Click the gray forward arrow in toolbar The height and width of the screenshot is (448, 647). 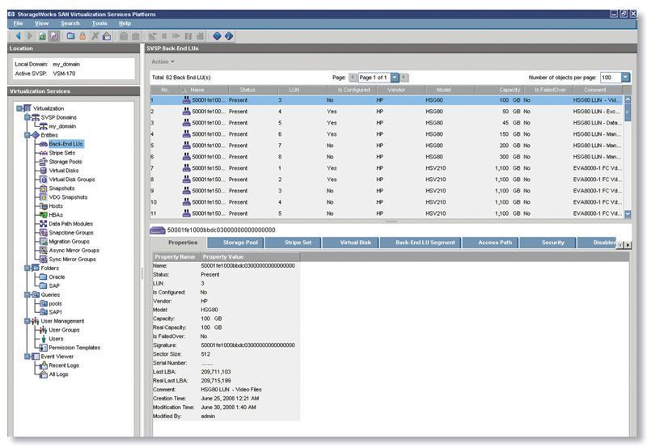[x=30, y=36]
